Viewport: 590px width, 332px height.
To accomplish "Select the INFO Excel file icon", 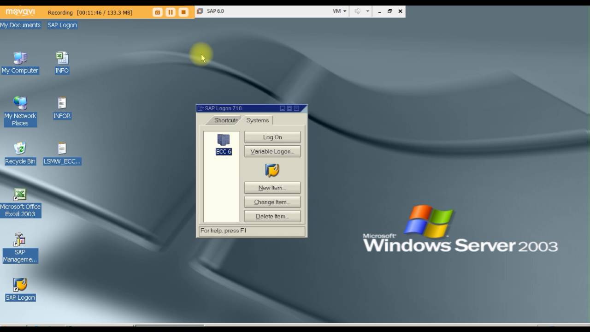I will tap(62, 63).
